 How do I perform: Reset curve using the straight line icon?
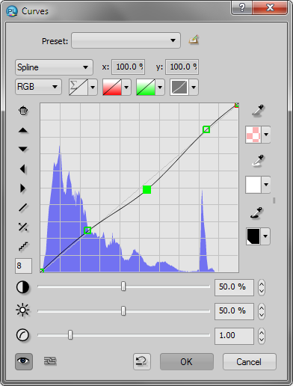click(23, 207)
